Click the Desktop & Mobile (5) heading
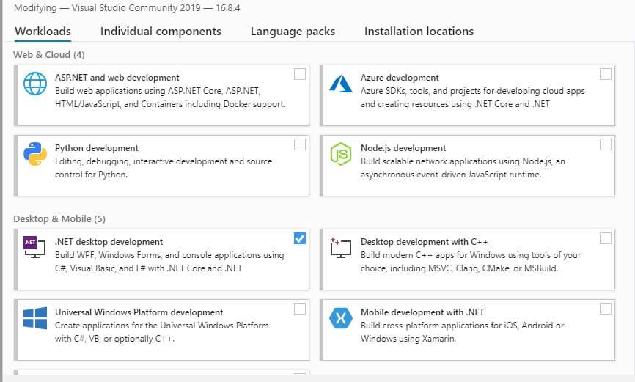Image resolution: width=635 pixels, height=382 pixels. pos(59,219)
